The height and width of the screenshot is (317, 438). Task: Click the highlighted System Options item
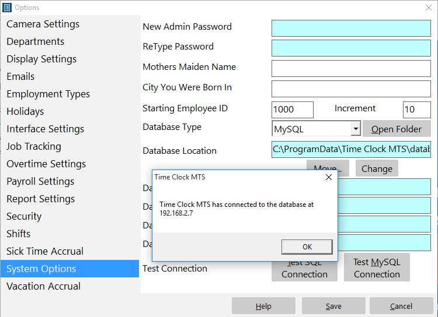point(70,269)
